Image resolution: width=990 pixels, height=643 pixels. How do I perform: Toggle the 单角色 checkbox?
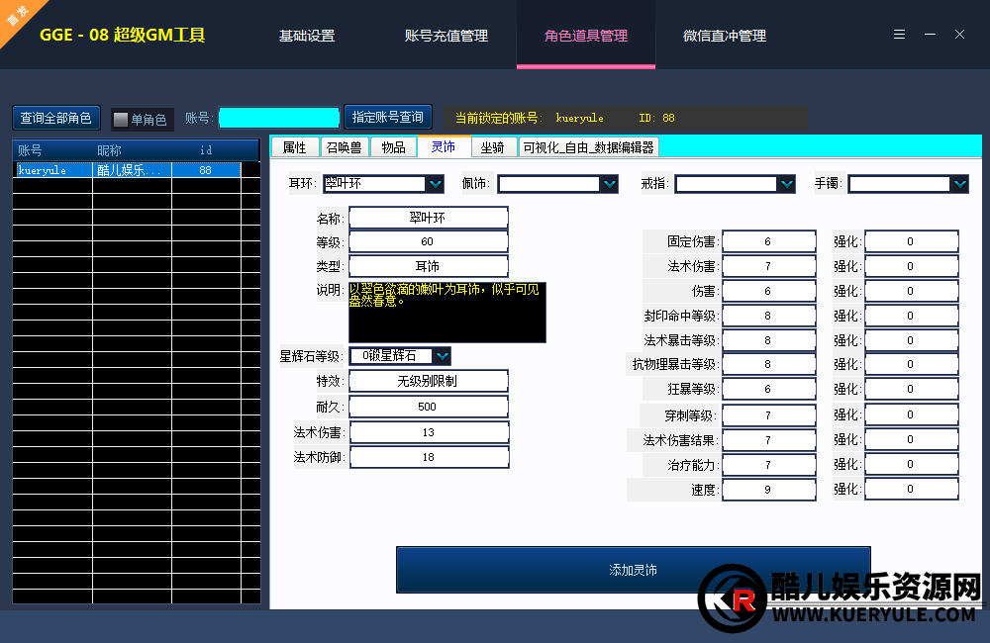(x=121, y=120)
